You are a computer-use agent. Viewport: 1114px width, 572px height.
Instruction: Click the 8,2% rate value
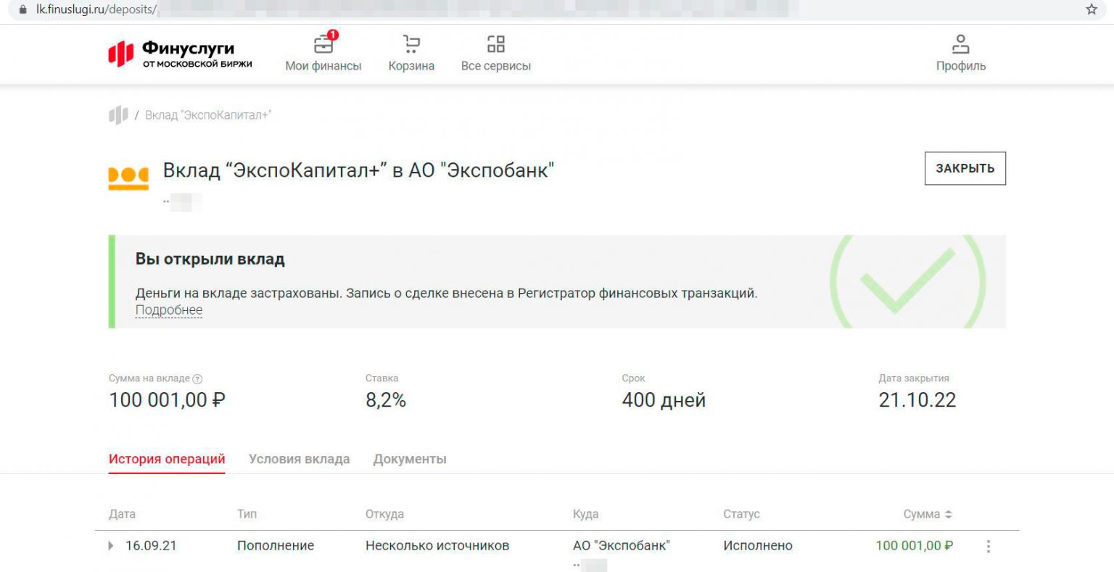(x=386, y=400)
